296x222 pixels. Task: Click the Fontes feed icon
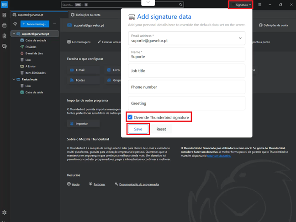(x=72, y=80)
